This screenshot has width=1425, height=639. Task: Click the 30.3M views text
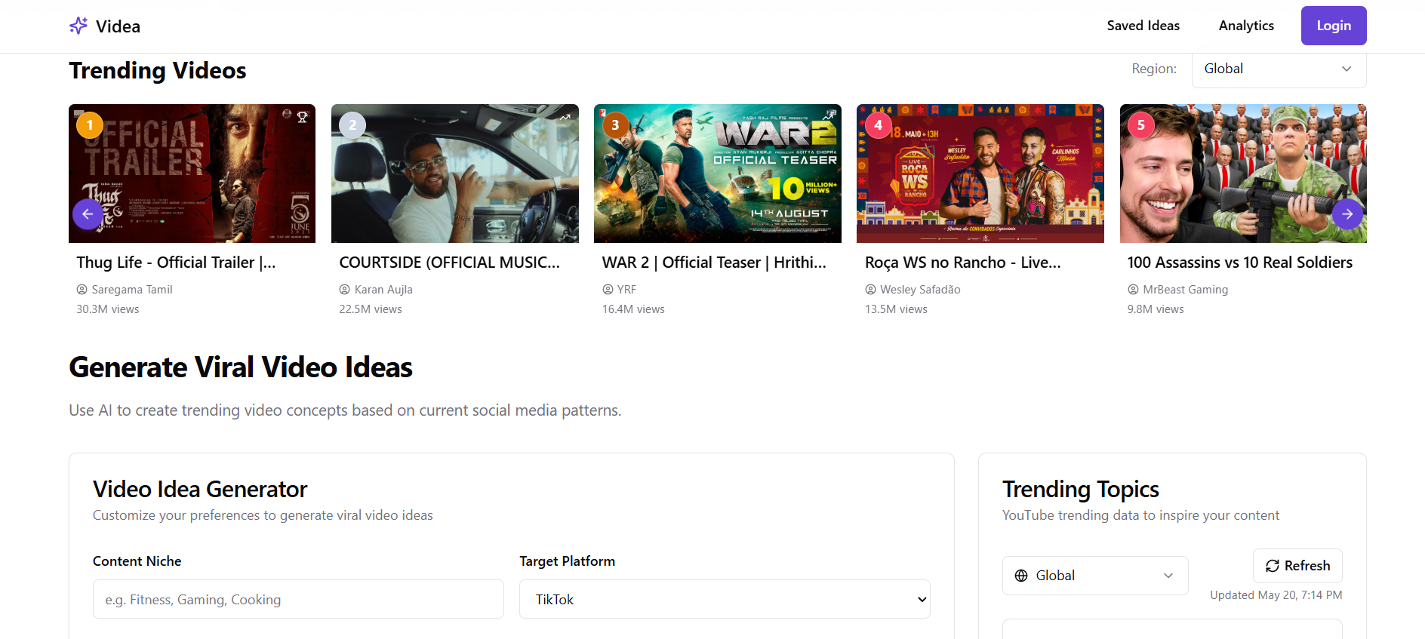(108, 309)
